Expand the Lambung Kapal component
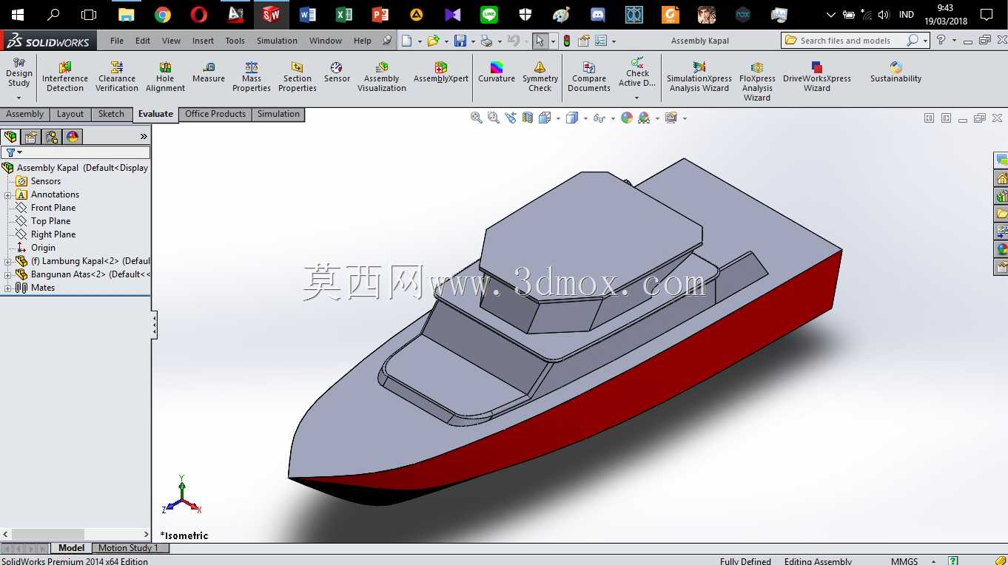This screenshot has width=1008, height=565. pyautogui.click(x=7, y=261)
